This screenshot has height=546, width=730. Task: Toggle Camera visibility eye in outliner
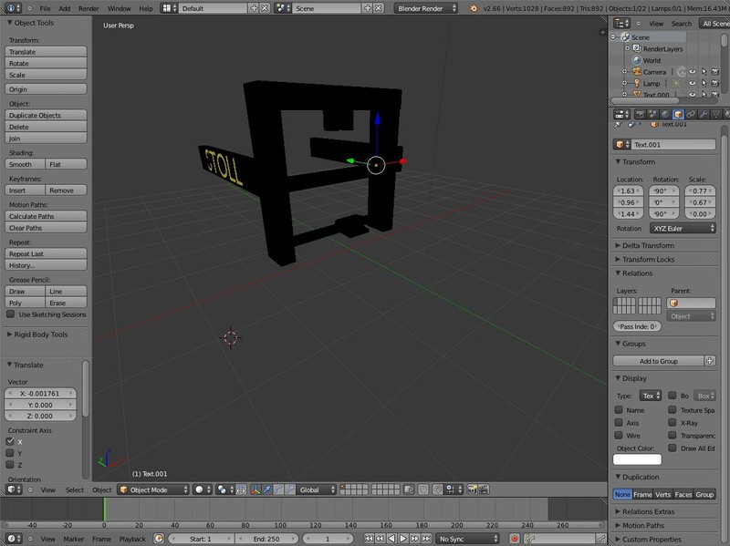(x=693, y=72)
